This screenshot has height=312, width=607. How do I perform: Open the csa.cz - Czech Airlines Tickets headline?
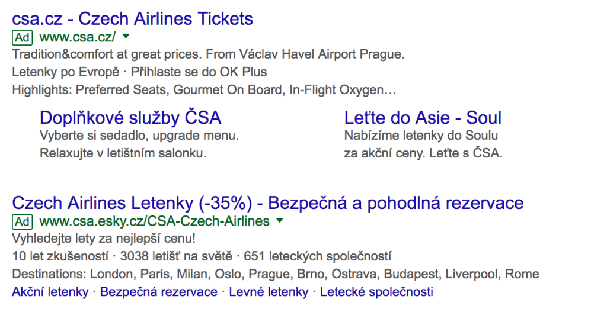(133, 18)
